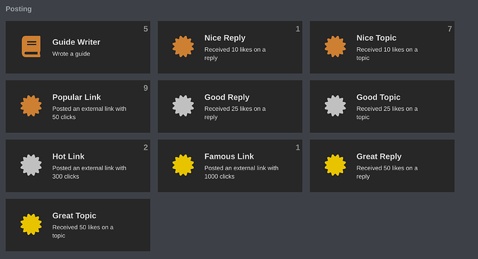Click 'Received 25 likes on a reply' text
Viewport: 478px width, 259px height.
[x=235, y=113]
